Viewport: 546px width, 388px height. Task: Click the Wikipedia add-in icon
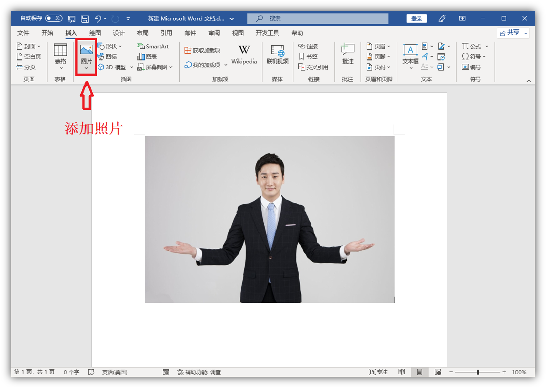(244, 54)
